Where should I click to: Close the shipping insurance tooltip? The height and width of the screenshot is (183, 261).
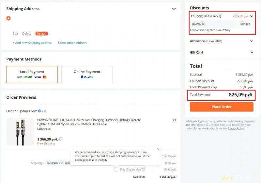click(158, 149)
